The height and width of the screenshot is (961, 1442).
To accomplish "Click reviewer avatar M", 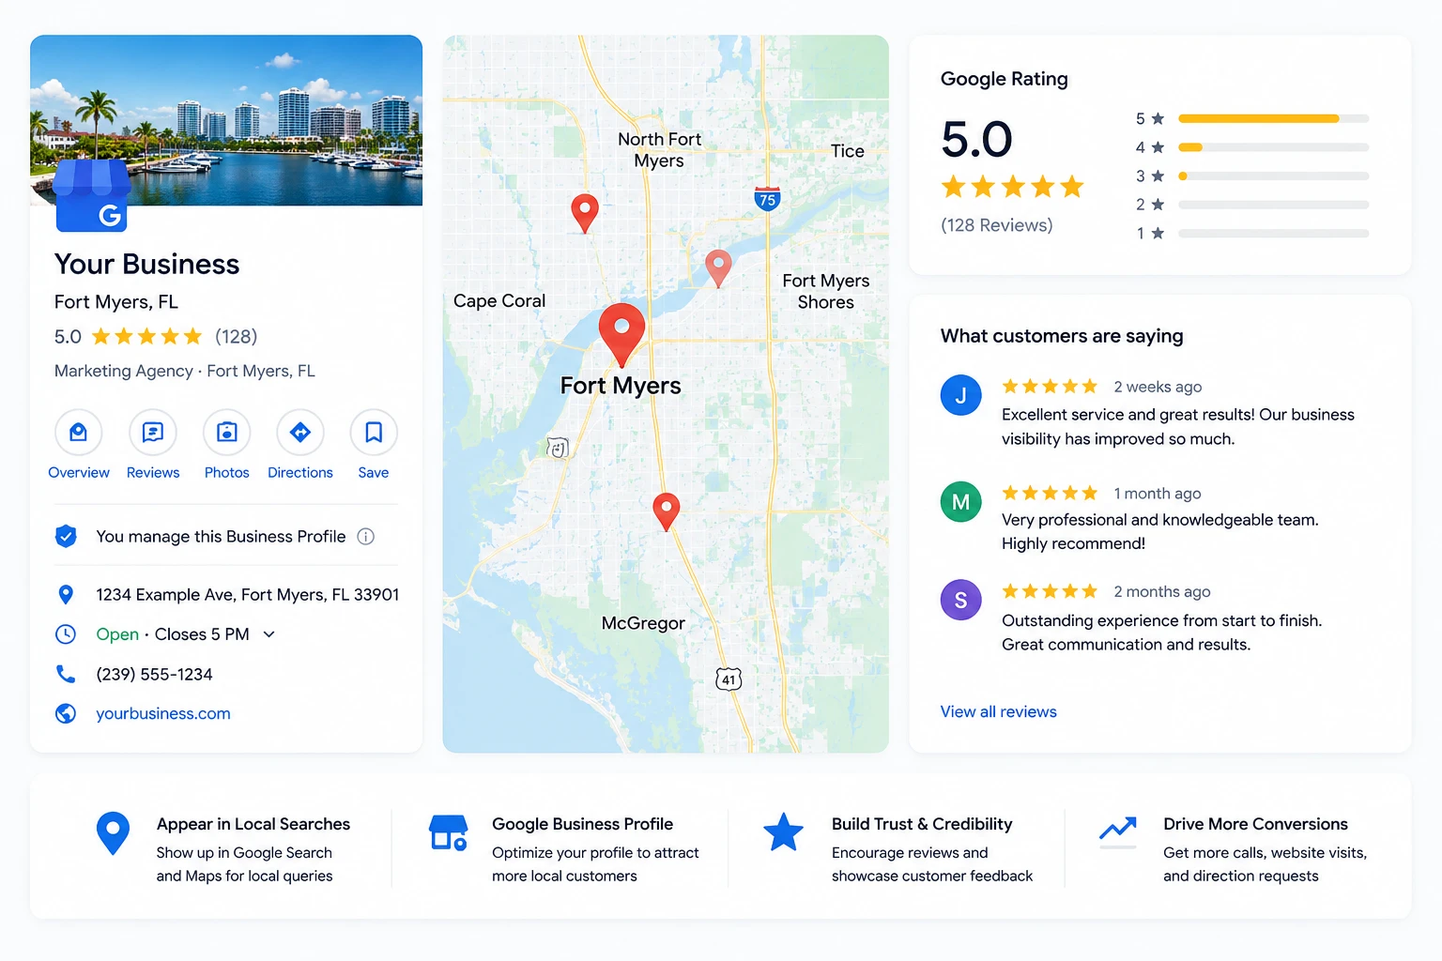I will point(961,502).
